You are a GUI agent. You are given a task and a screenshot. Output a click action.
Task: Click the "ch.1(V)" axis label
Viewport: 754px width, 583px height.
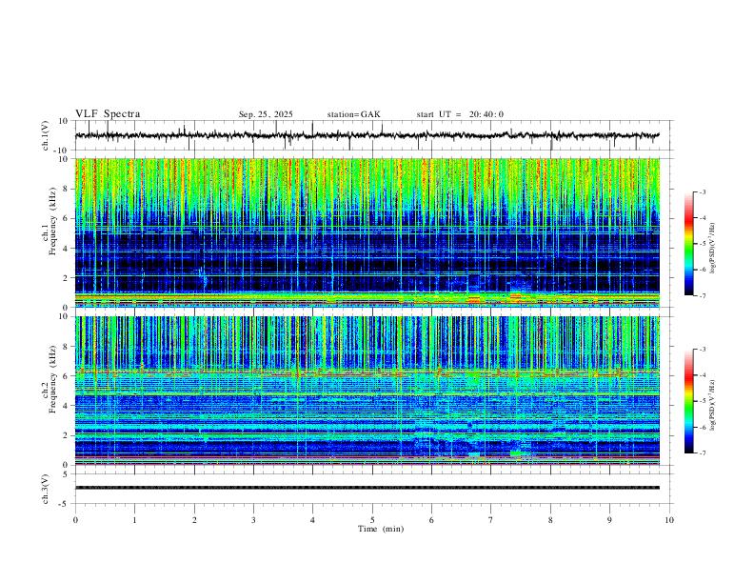pyautogui.click(x=46, y=135)
